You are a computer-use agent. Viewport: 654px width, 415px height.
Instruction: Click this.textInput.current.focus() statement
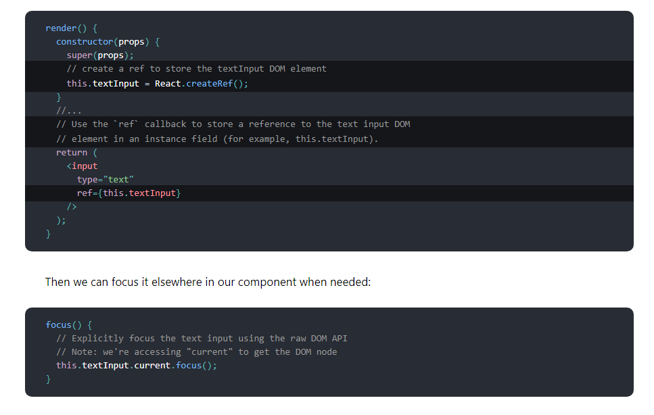137,366
